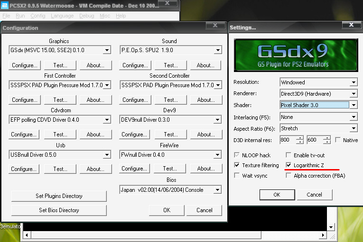Enable Wait vsync checkbox
The image size is (363, 242).
237,175
